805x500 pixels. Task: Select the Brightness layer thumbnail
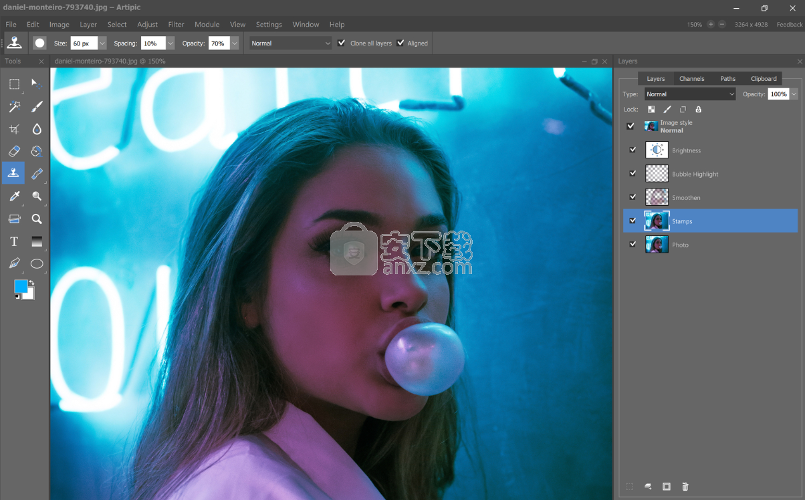(657, 150)
